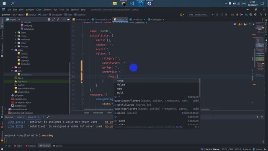This screenshot has height=151, width=268.
Task: Open popup.js in project tree
Action: click(25, 60)
